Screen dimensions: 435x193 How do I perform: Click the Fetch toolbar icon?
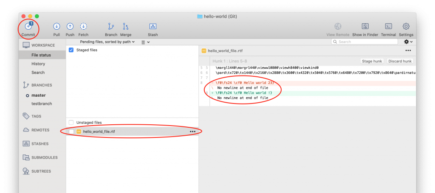[84, 27]
